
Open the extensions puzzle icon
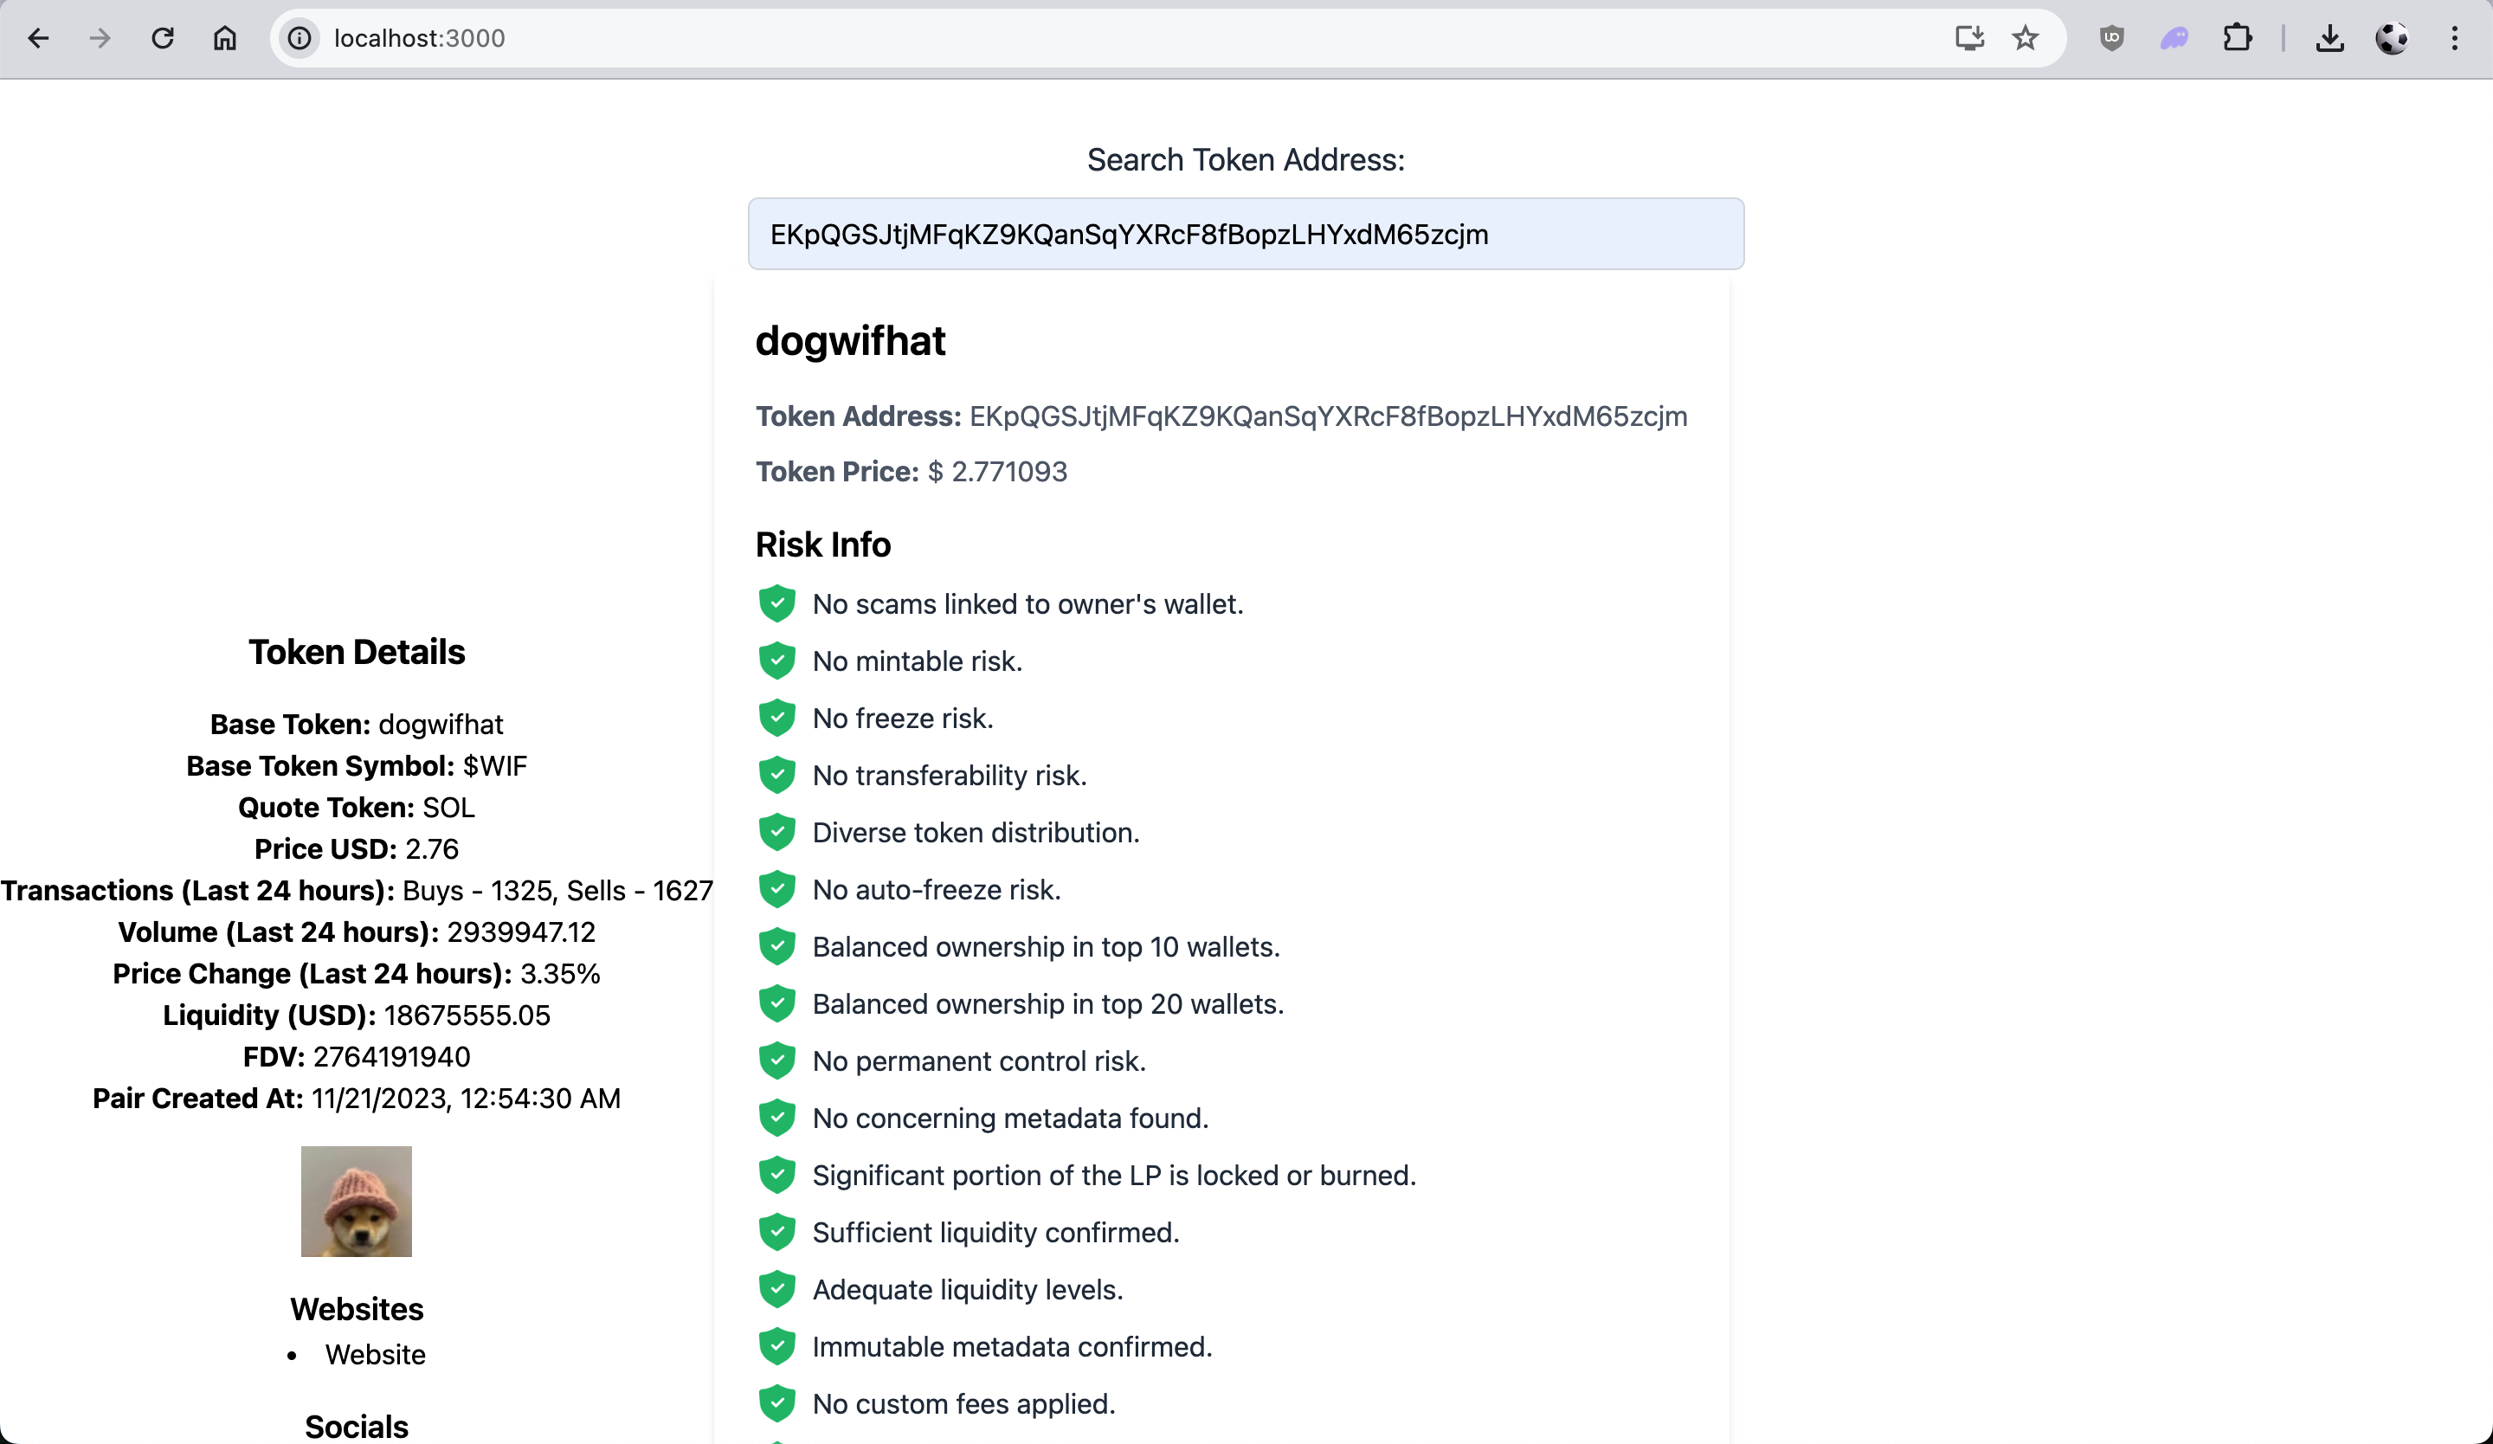click(x=2237, y=39)
